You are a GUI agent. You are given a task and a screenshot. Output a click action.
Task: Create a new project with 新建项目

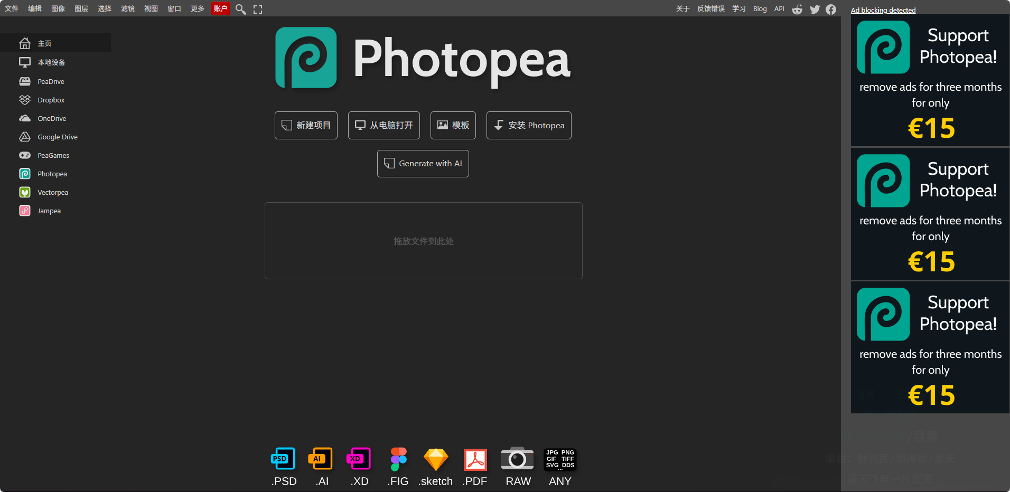tap(306, 125)
